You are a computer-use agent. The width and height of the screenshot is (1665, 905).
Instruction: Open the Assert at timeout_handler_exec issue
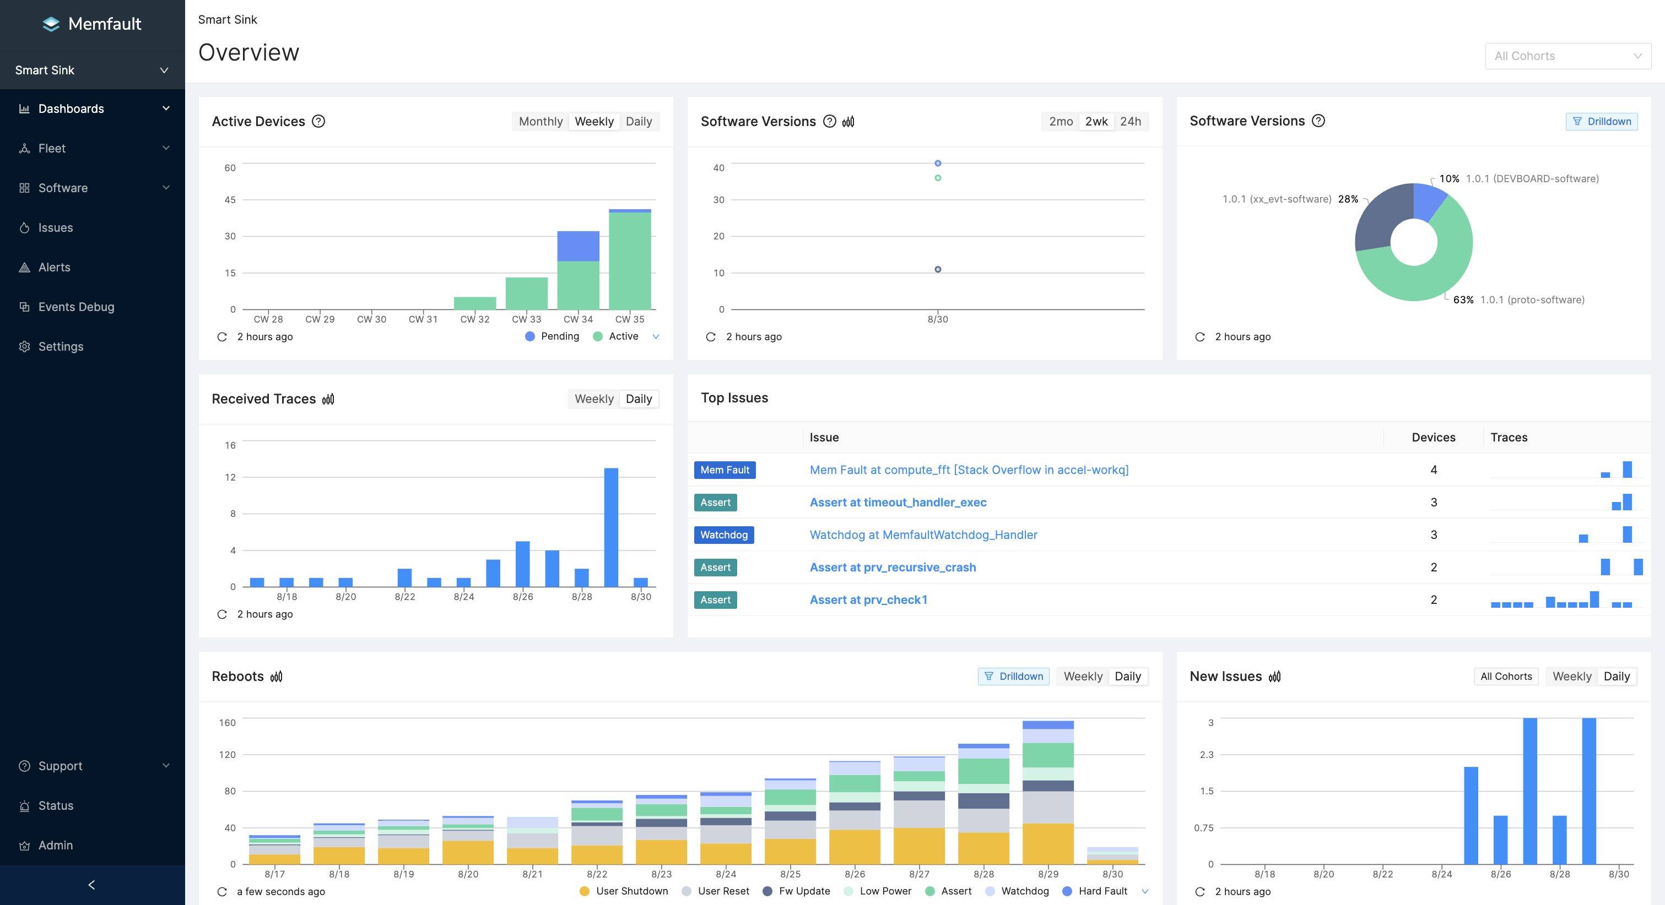coord(898,503)
